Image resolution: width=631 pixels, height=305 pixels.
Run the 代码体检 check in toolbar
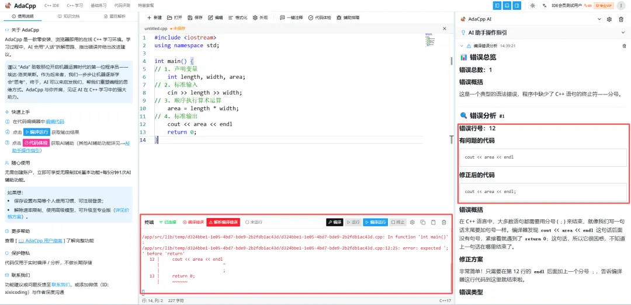[x=320, y=17]
